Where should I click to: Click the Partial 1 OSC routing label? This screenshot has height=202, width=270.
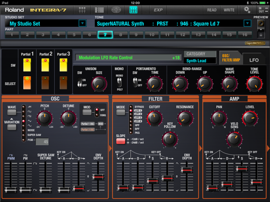tap(88, 123)
